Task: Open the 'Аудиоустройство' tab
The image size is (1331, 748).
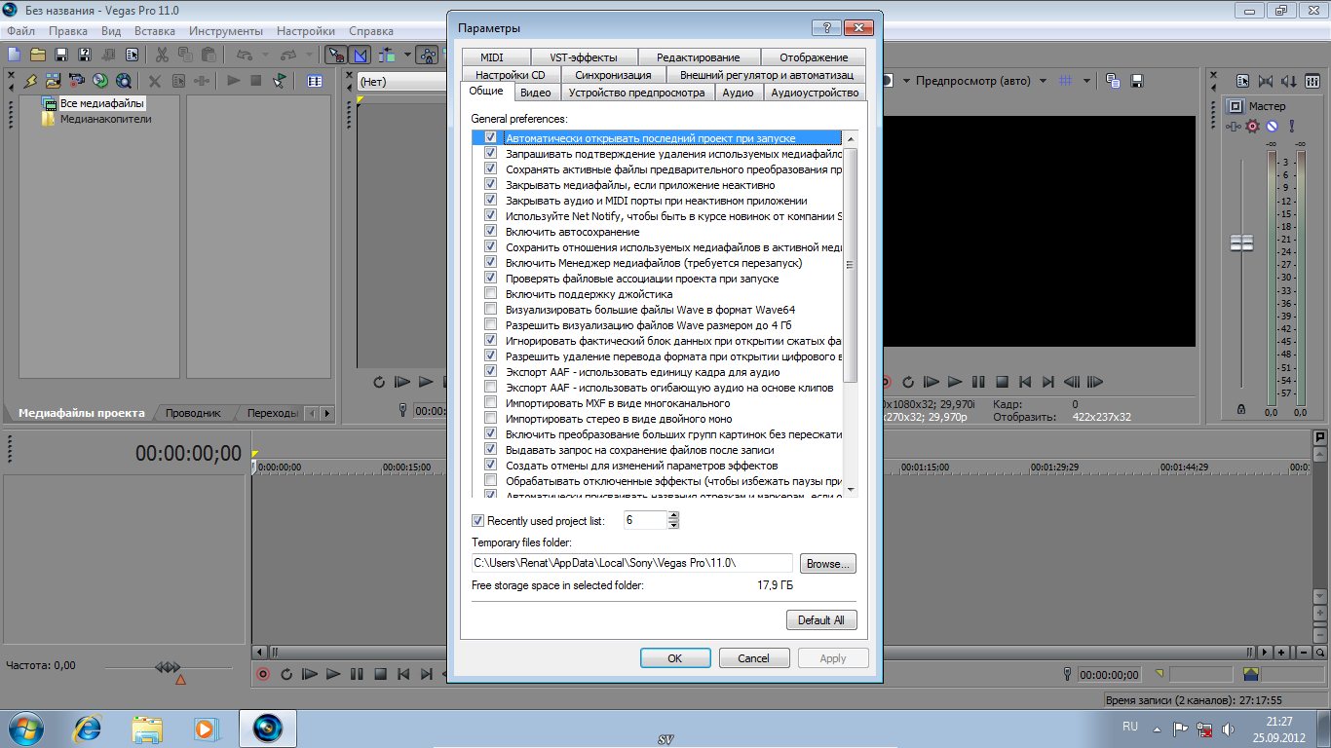Action: coord(814,93)
